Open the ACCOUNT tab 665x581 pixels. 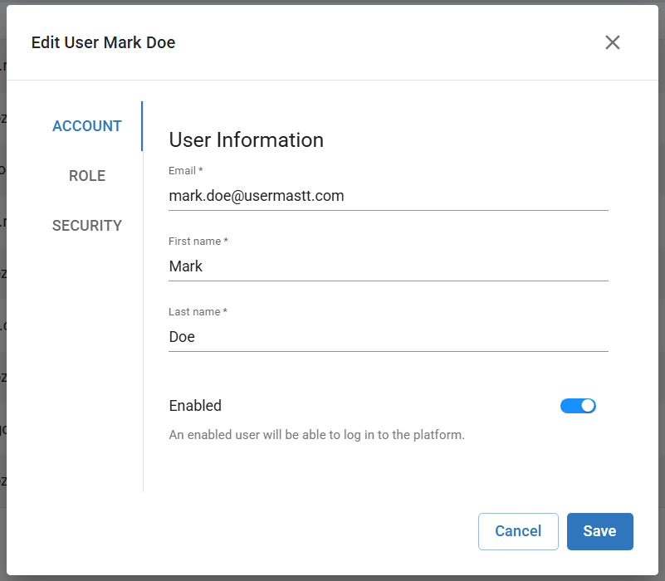coord(87,126)
